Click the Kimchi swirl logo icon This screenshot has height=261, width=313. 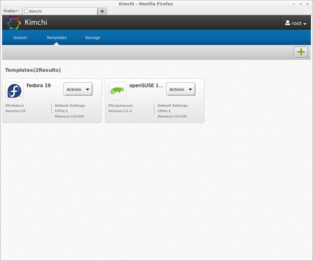14,23
